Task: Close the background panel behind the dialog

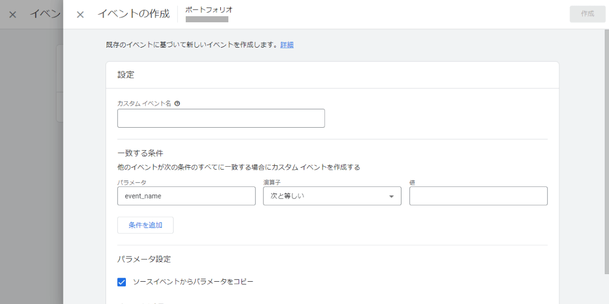Action: click(x=13, y=14)
